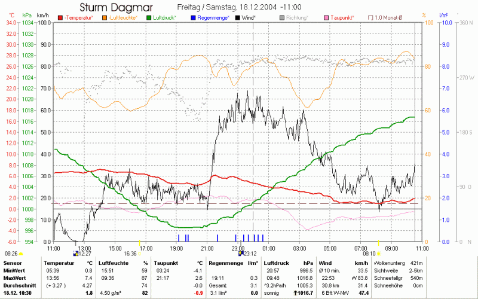Click the red Temperatur legend swatch
Image resolution: width=478 pixels, height=299 pixels.
(x=60, y=18)
